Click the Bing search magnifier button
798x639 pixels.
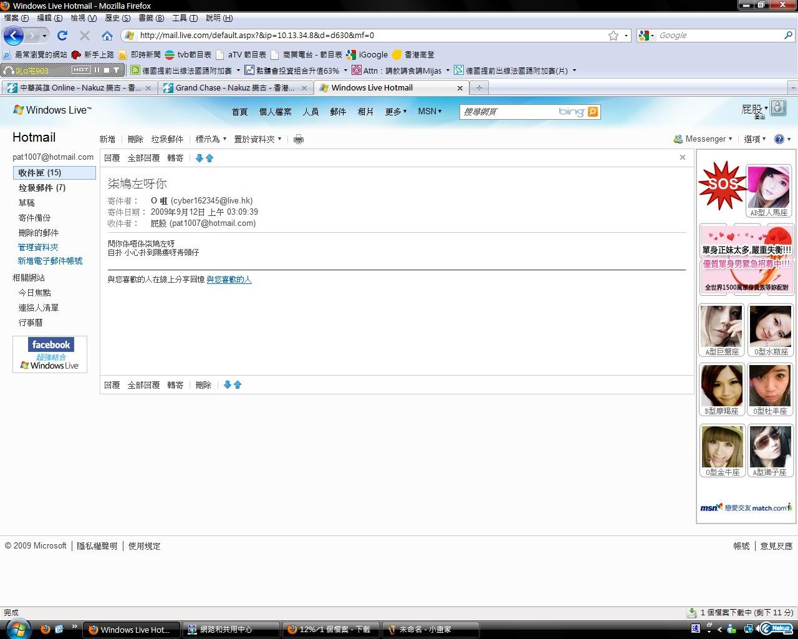tap(593, 112)
